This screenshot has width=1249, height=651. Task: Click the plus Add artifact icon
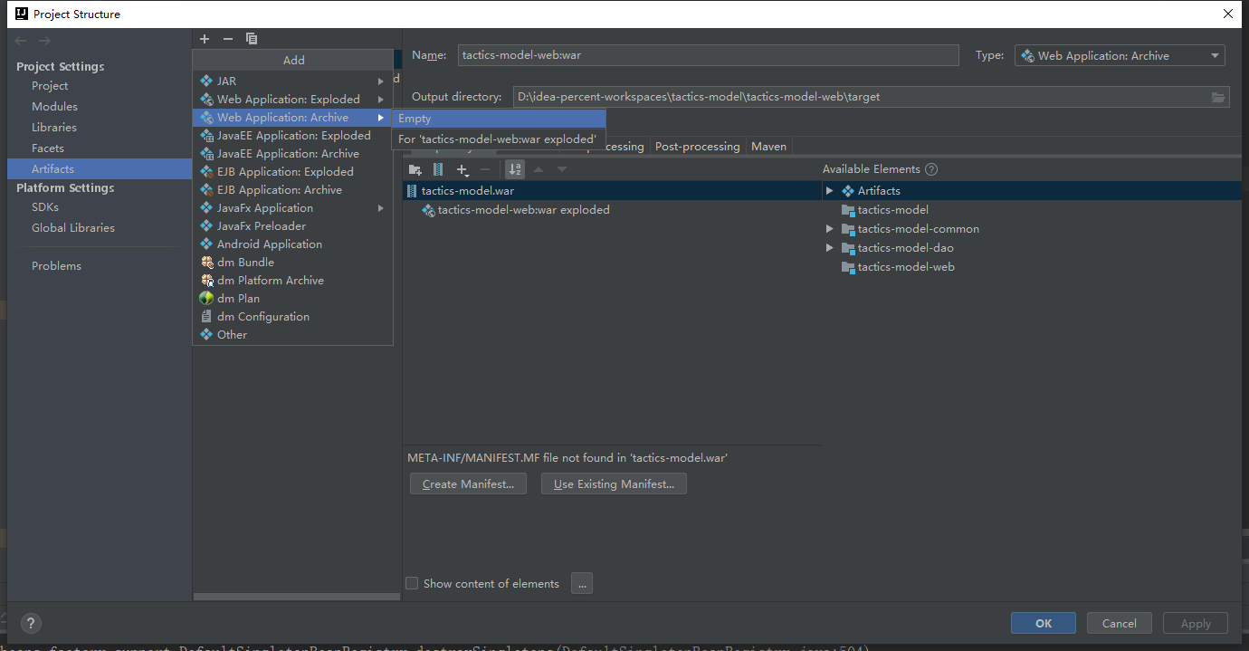205,39
